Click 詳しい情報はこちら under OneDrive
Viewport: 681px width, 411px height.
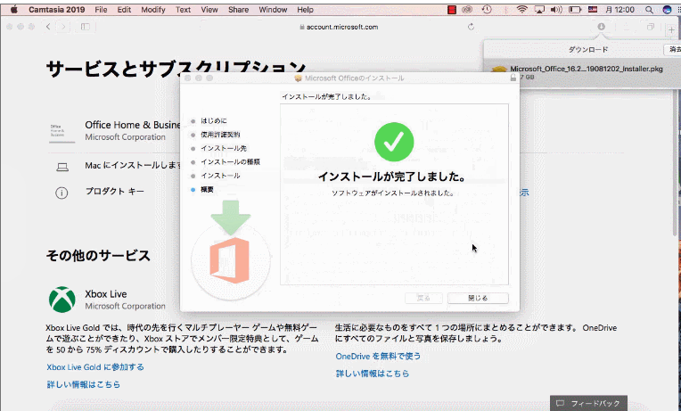click(x=373, y=374)
